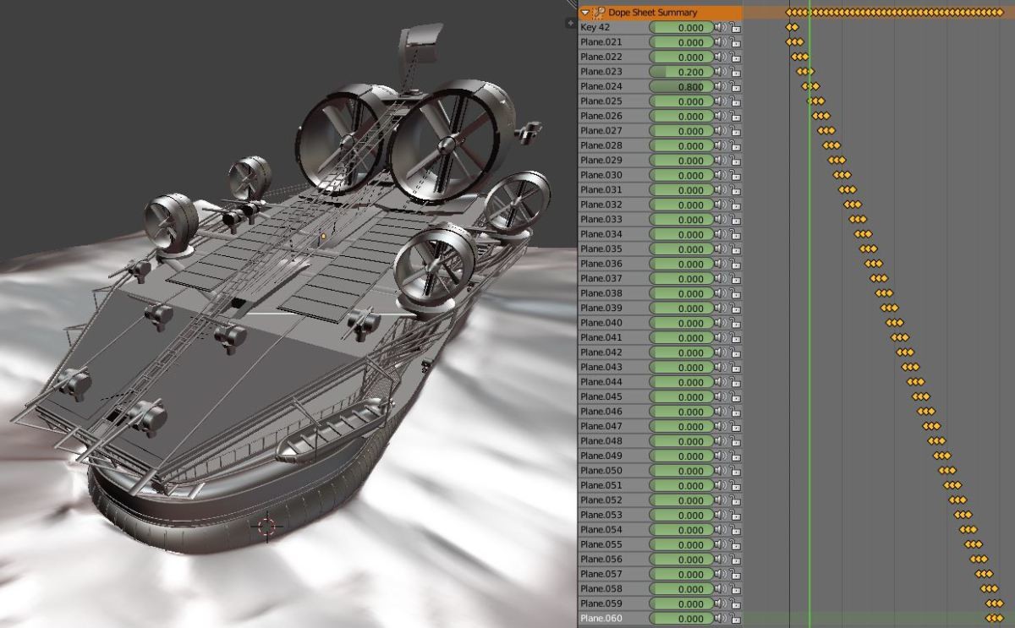This screenshot has height=628, width=1015.
Task: Lock the Plane.050 channel
Action: pyautogui.click(x=735, y=471)
